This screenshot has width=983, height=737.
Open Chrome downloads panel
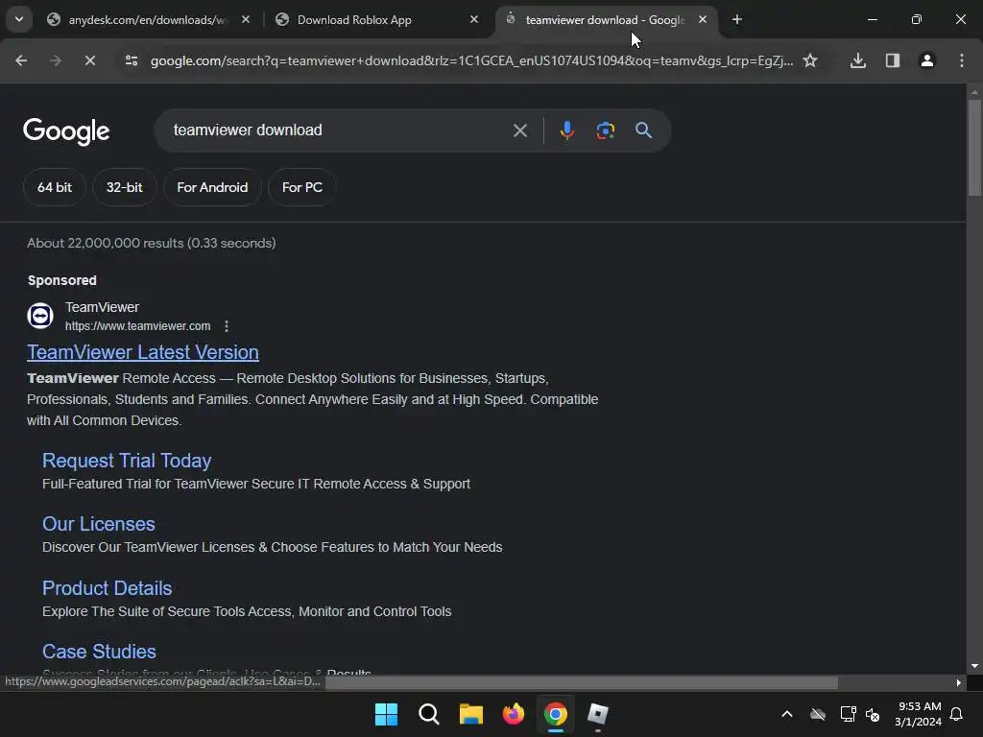858,60
